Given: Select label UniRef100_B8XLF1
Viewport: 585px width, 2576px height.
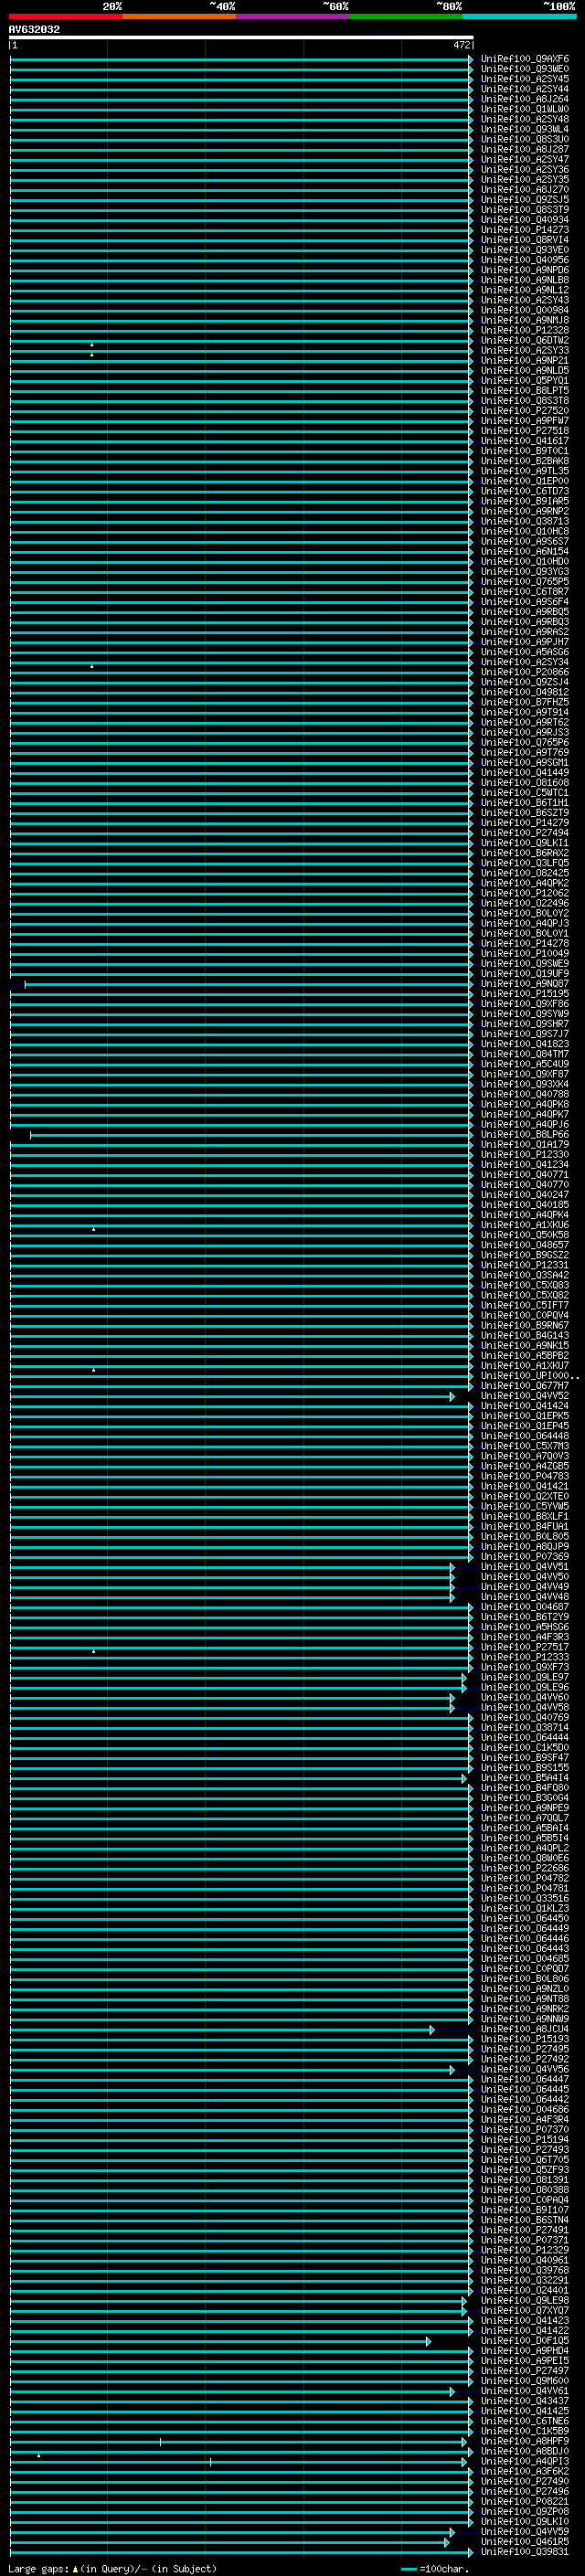Looking at the screenshot, I should coord(524,1516).
